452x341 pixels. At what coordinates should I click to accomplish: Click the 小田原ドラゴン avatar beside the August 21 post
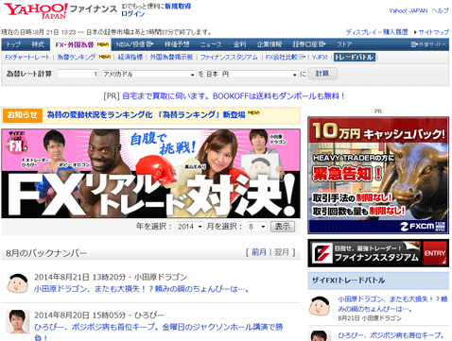pyautogui.click(x=17, y=283)
